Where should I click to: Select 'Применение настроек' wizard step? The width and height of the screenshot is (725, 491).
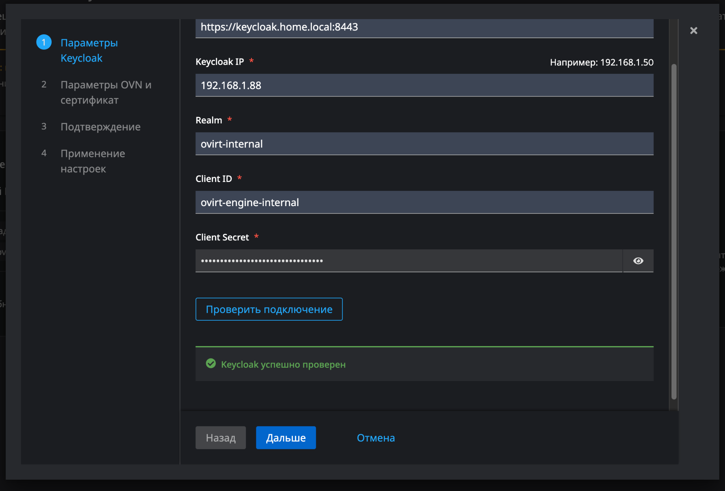tap(92, 161)
